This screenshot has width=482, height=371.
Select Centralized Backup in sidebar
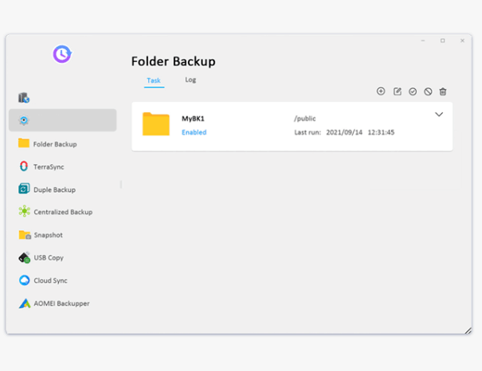click(x=62, y=213)
